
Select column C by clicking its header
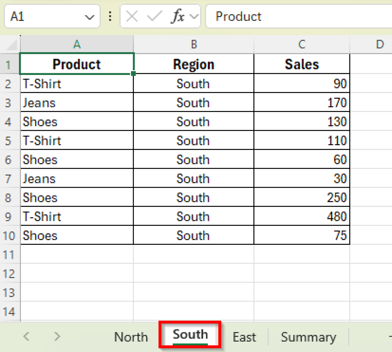click(302, 44)
